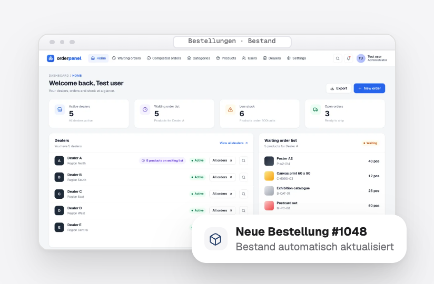Click the Export button
Image resolution: width=434 pixels, height=284 pixels.
339,88
